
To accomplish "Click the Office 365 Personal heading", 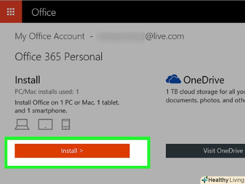I will click(x=59, y=57).
